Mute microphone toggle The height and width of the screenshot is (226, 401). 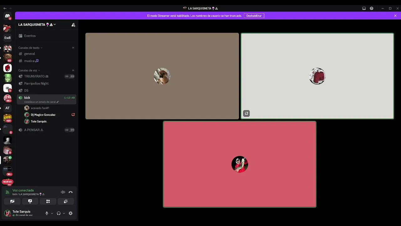click(47, 213)
